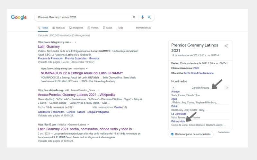Open the Latin Grammy result title

click(x=49, y=46)
